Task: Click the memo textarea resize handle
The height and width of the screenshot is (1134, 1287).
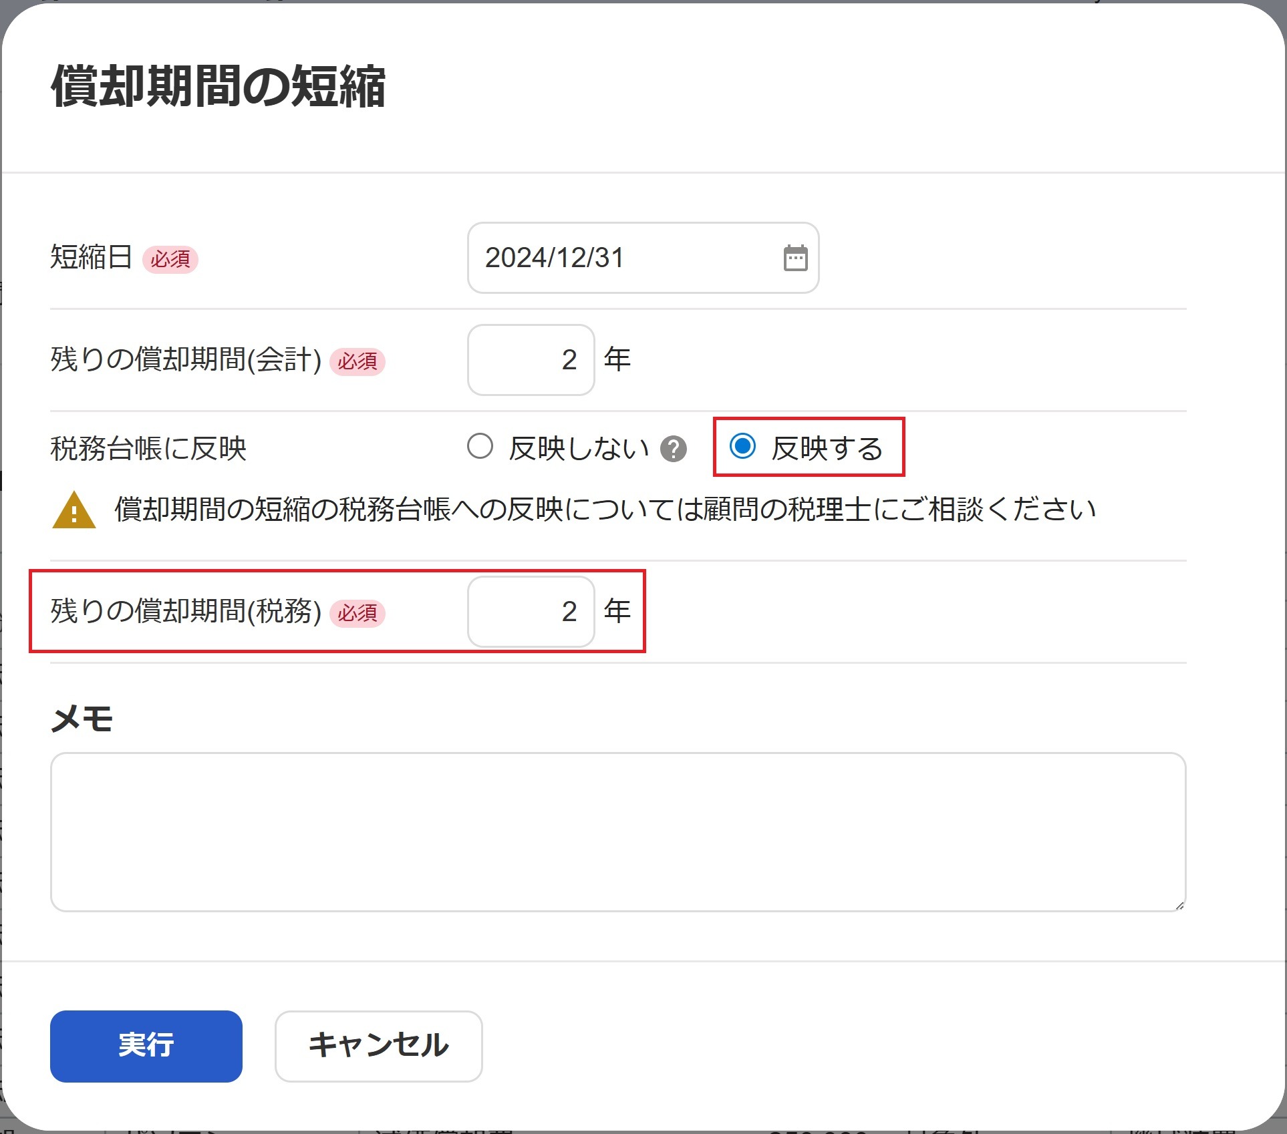Action: point(1179,906)
